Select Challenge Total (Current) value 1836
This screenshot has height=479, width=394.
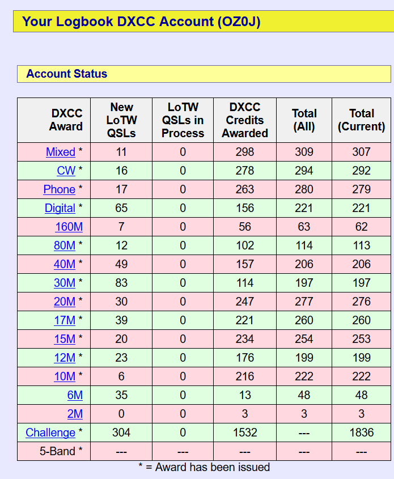pos(361,433)
